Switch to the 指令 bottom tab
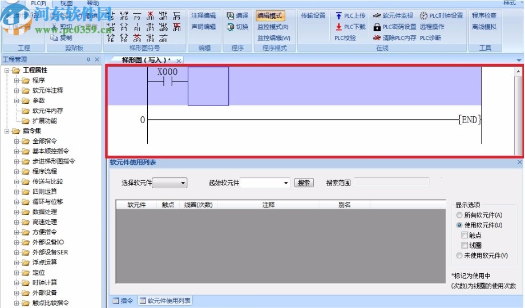The width and height of the screenshot is (525, 308). tap(123, 301)
